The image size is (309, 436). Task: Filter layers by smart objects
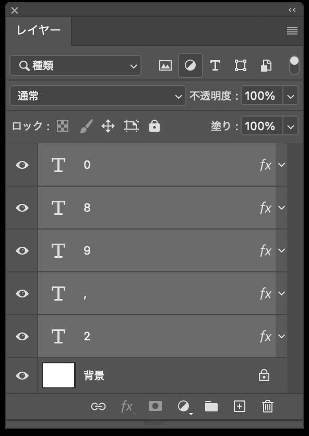coord(266,65)
